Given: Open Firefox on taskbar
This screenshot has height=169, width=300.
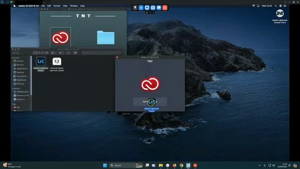Looking at the screenshot, I should pos(174,165).
